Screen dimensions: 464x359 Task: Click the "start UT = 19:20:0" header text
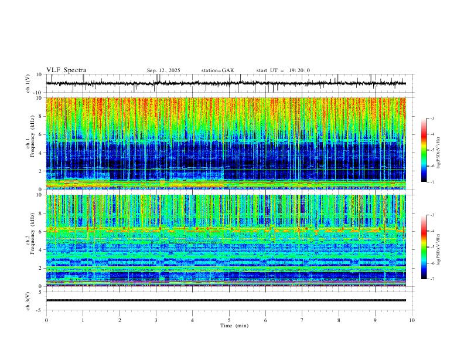pos(283,70)
